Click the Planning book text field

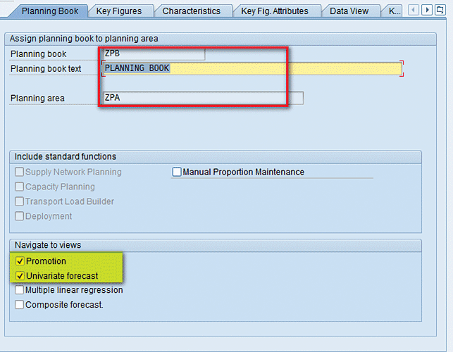tap(252, 68)
